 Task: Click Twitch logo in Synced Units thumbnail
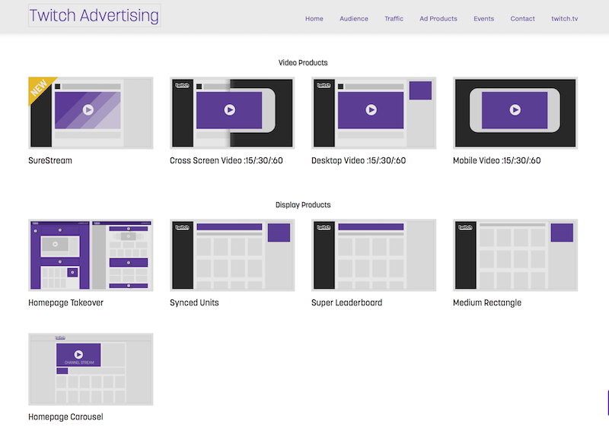[x=183, y=227]
